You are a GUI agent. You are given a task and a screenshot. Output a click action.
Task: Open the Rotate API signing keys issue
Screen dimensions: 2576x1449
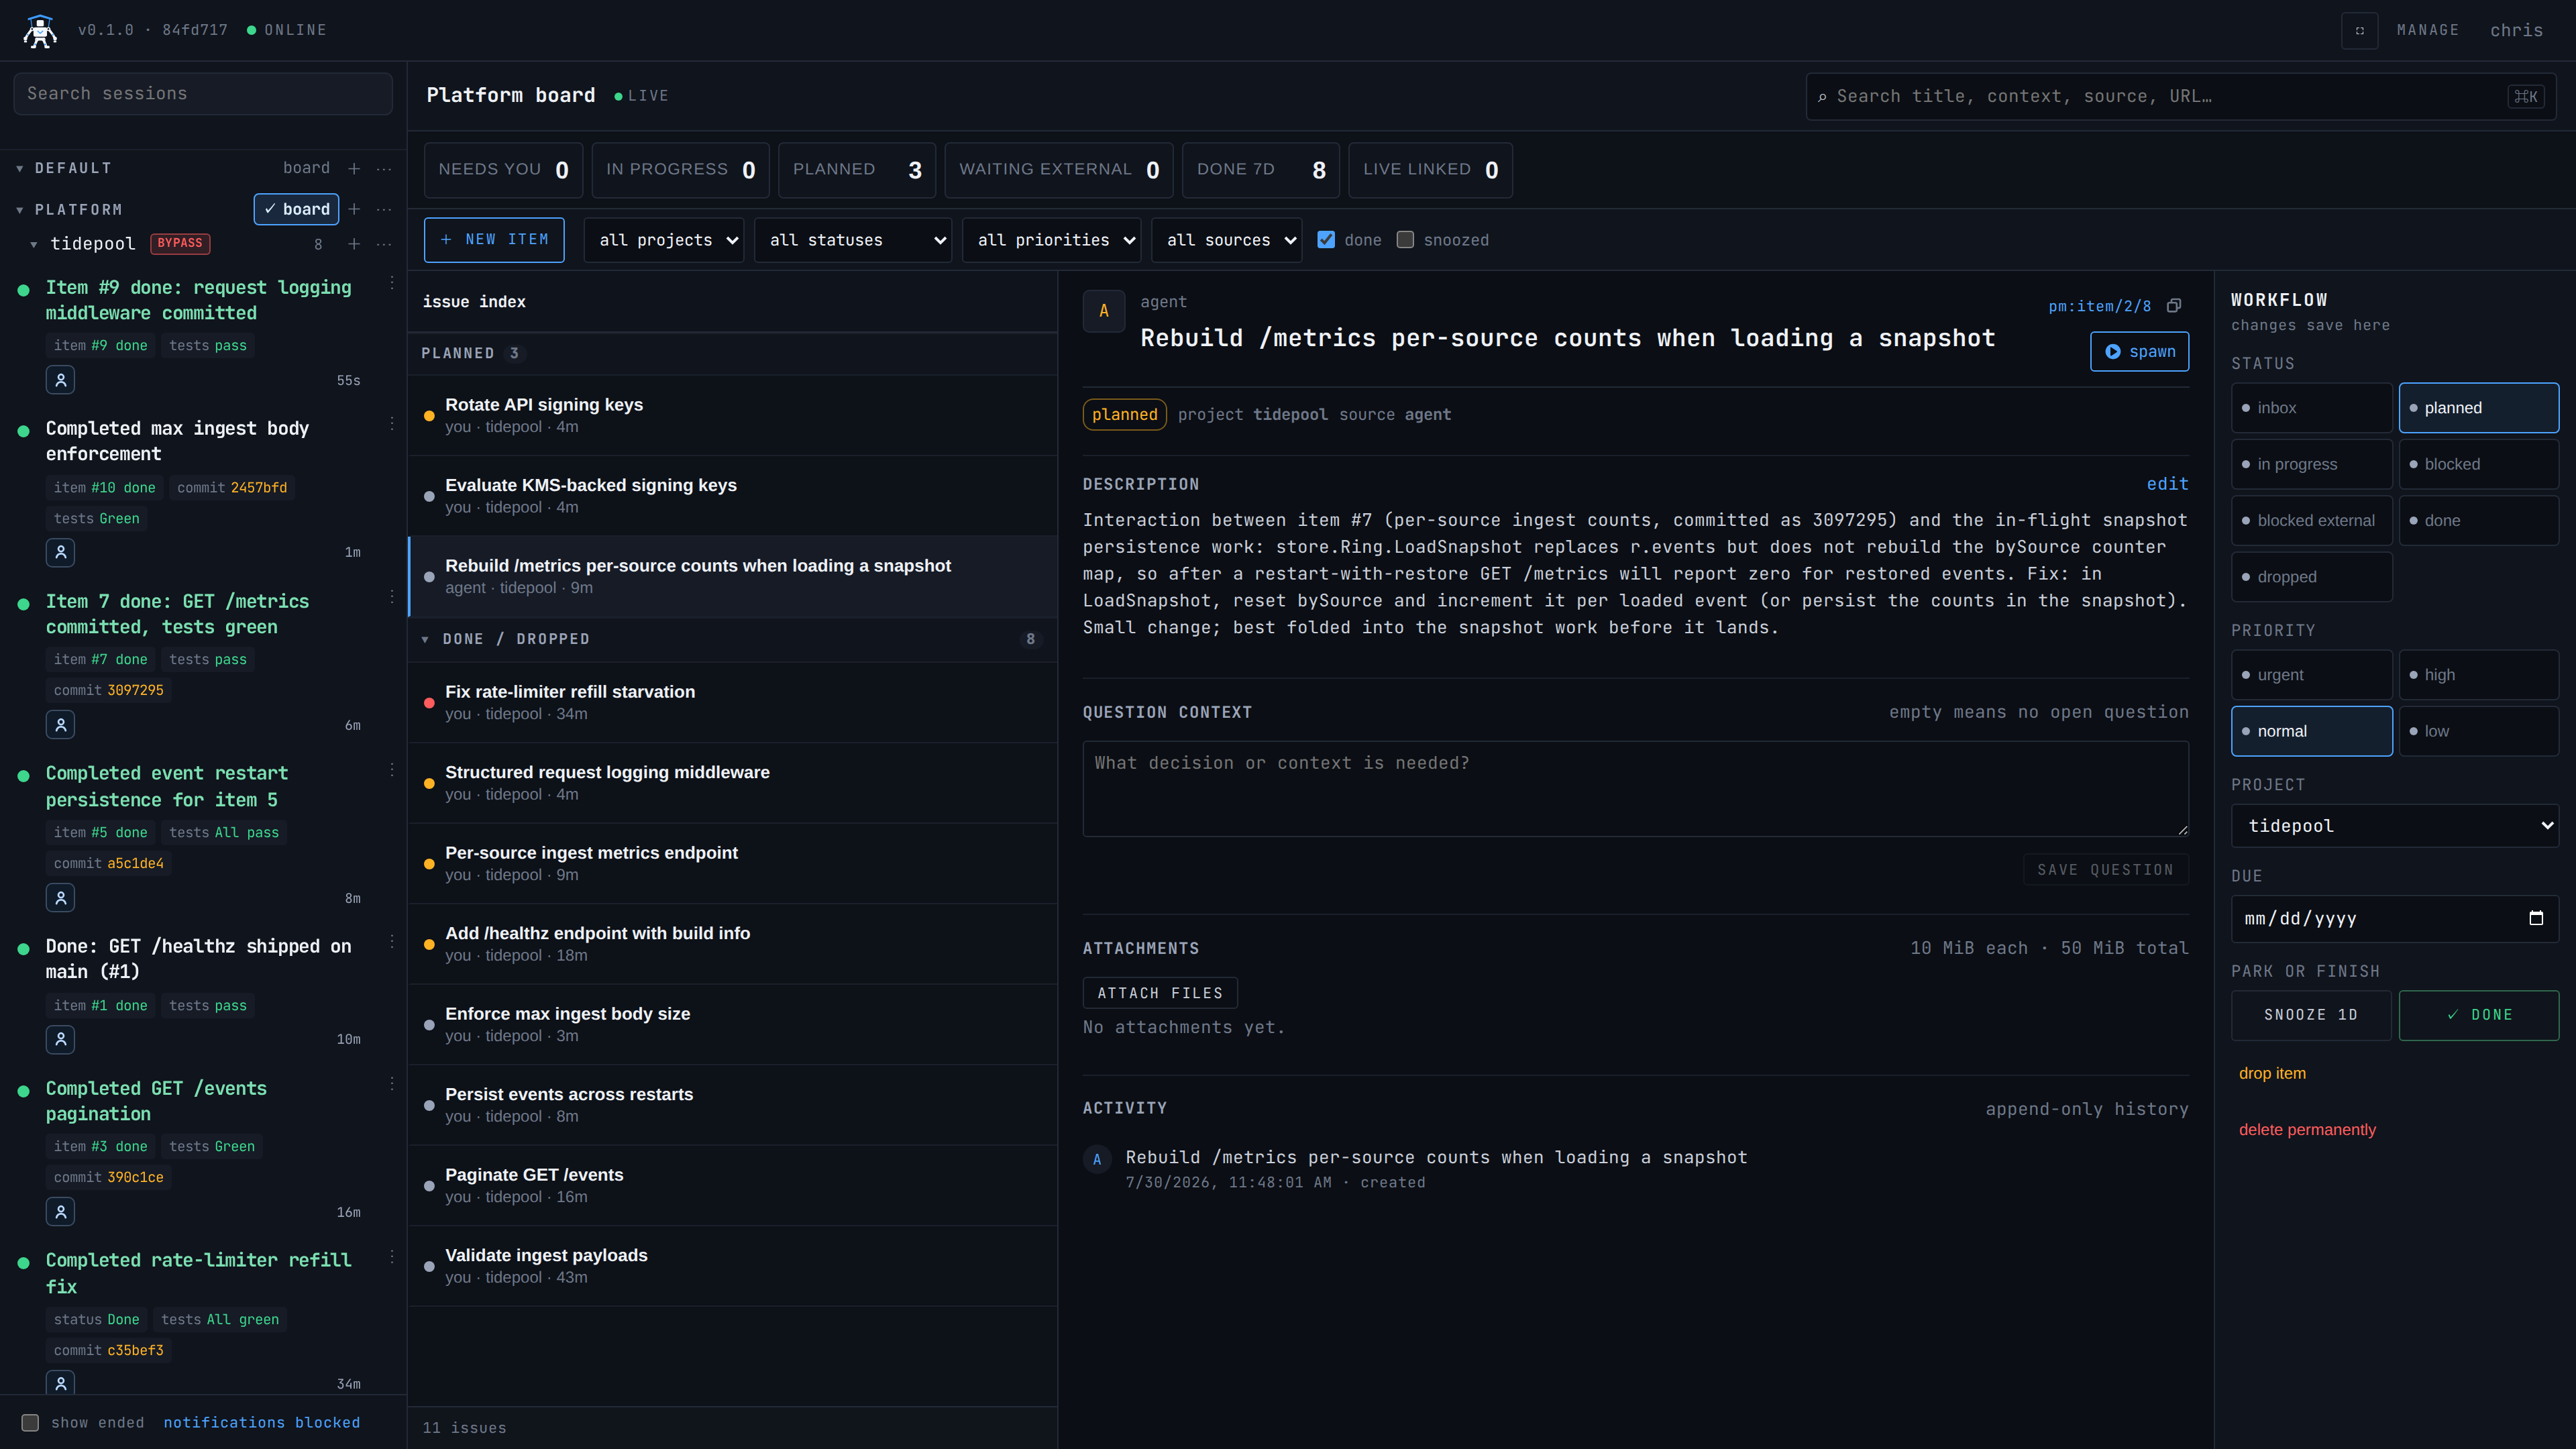pos(732,415)
